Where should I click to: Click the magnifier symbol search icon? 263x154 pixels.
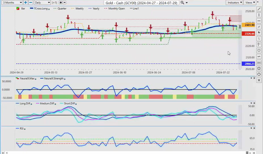183,3
